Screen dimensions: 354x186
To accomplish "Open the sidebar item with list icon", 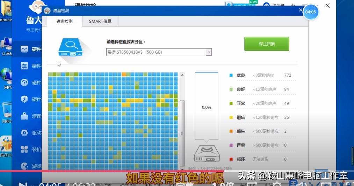I will click(27, 66).
